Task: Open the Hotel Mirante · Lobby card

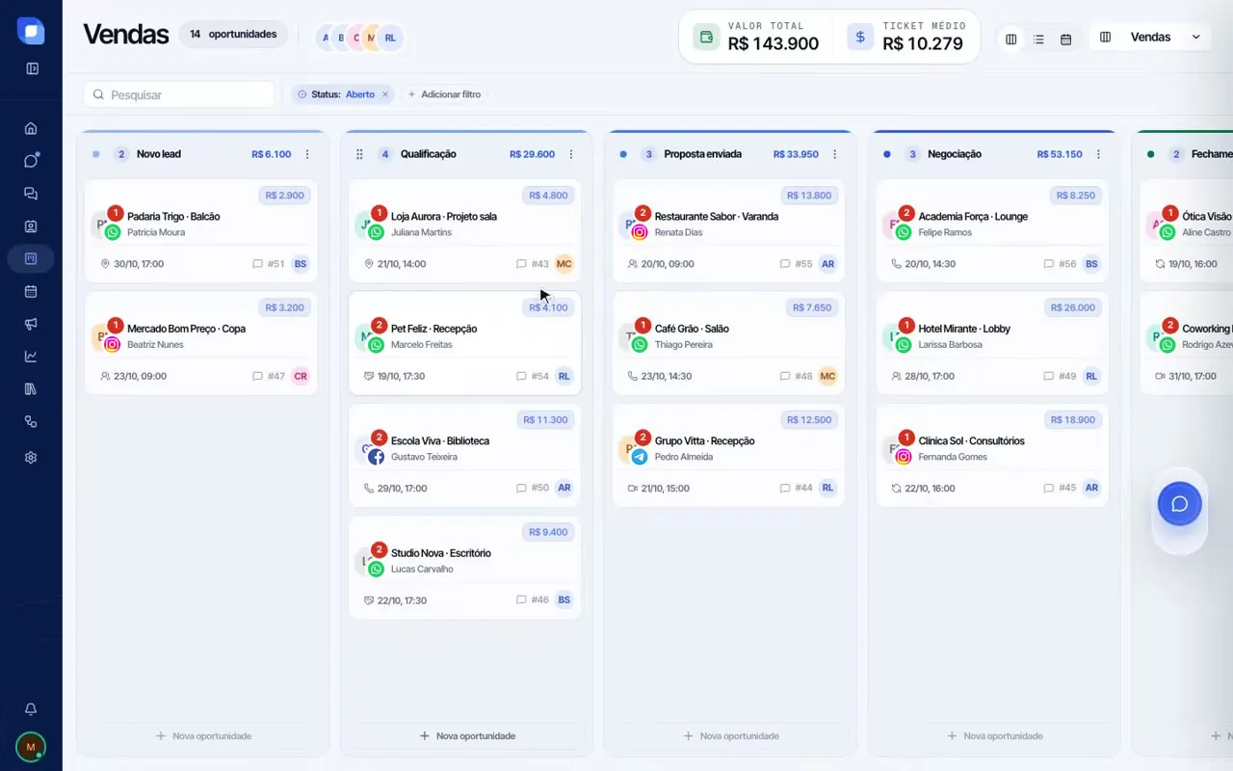Action: coord(992,343)
